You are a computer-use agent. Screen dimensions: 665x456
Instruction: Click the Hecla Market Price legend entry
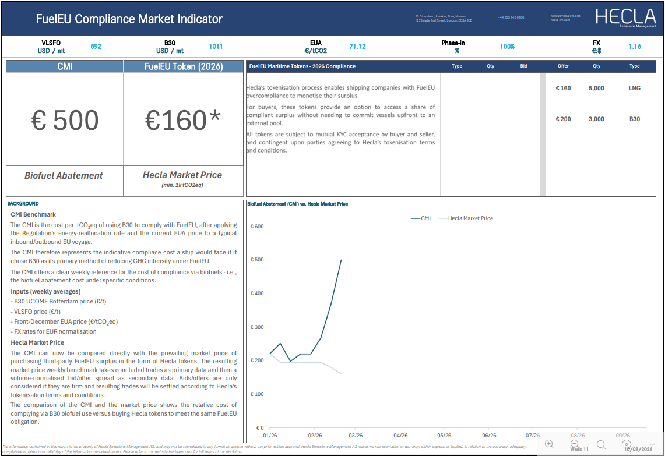point(466,218)
